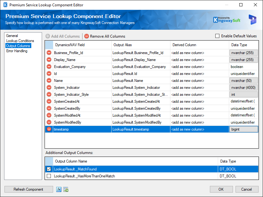Remove the selected timestamp row

coord(49,129)
